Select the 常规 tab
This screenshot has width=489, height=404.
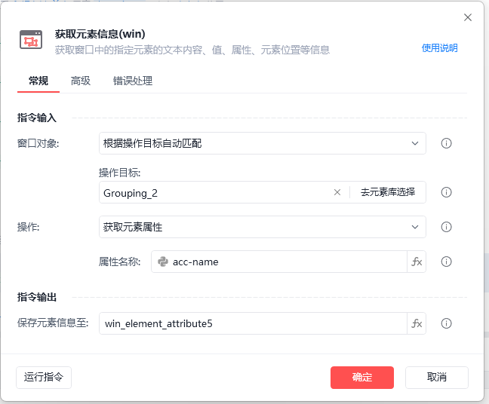38,81
